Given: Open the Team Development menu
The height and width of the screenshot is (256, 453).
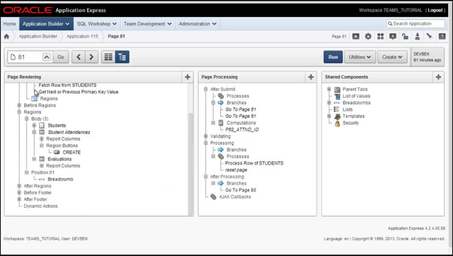Looking at the screenshot, I should (x=148, y=24).
